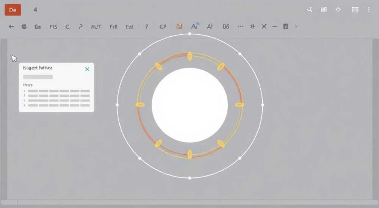Click the lower-left yellow marker on ring
Screen dimensions: 379x208
pyautogui.click(x=158, y=144)
